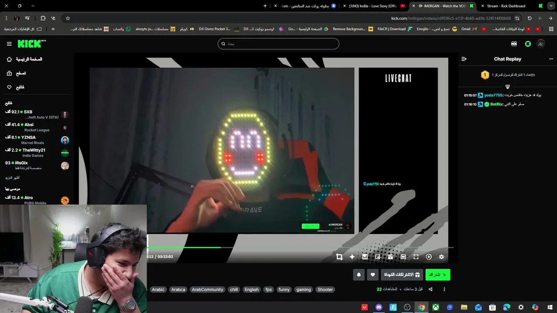Click the Arabca tag
Screen dimensions: 557x313
pos(178,290)
